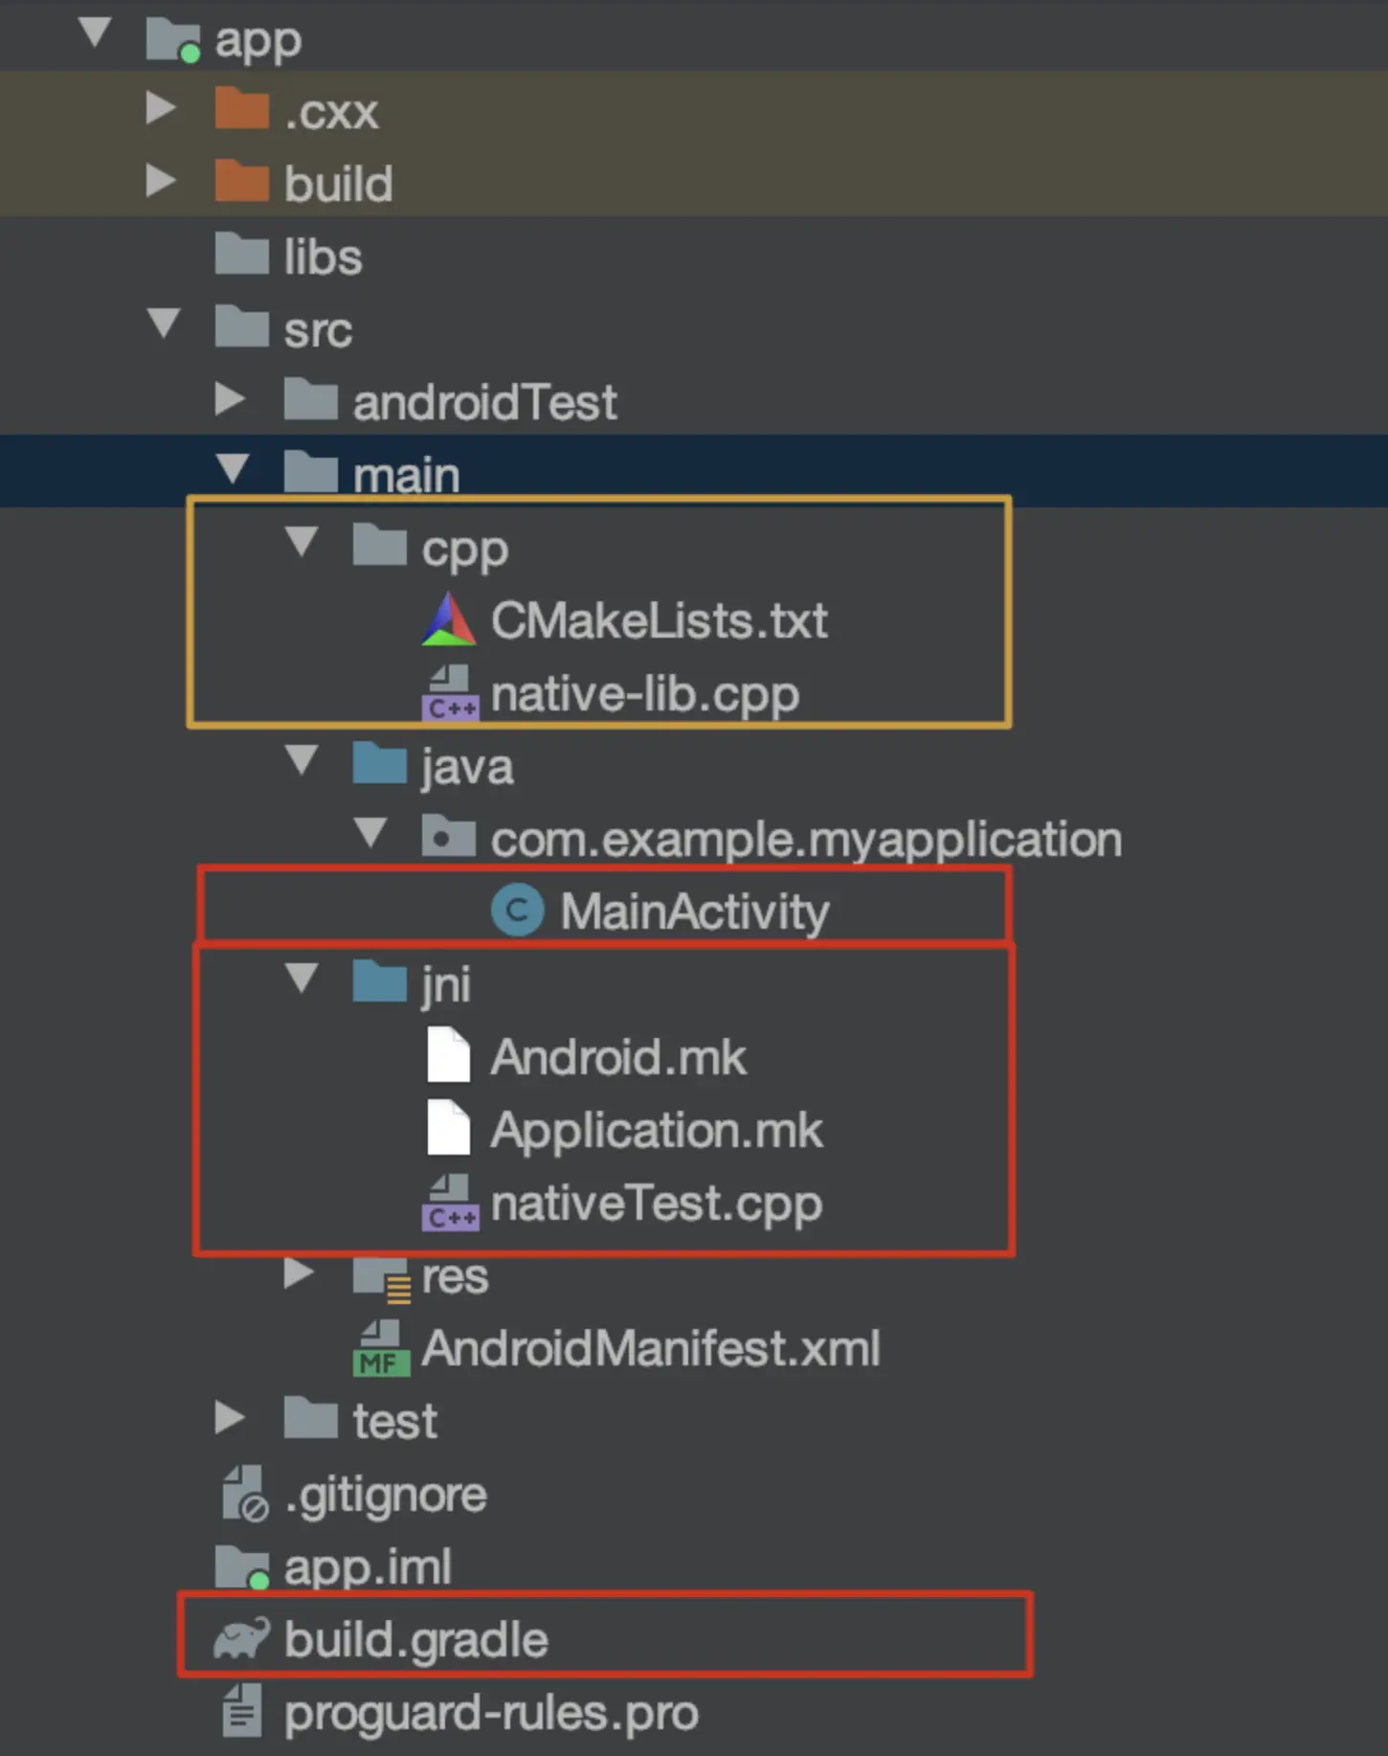Click the CMake icon beside CMakeLists.txt
1388x1756 pixels.
click(x=448, y=620)
